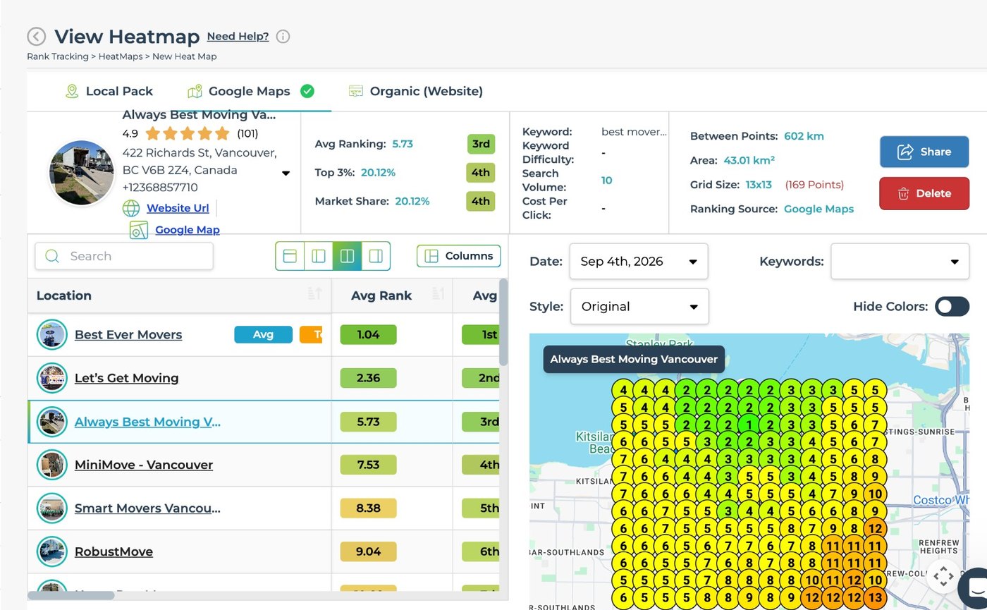Click the 9.04 Avg Rank cell
The image size is (987, 610).
click(x=368, y=551)
